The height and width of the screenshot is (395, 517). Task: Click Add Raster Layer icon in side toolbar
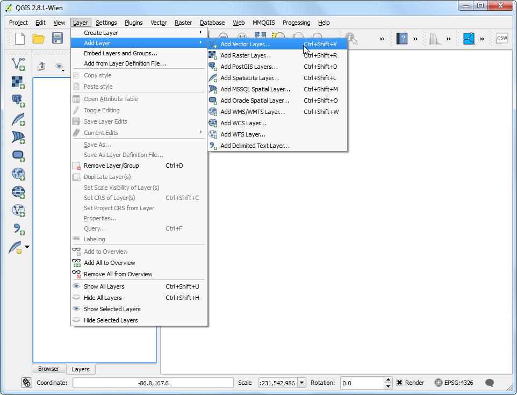[18, 82]
